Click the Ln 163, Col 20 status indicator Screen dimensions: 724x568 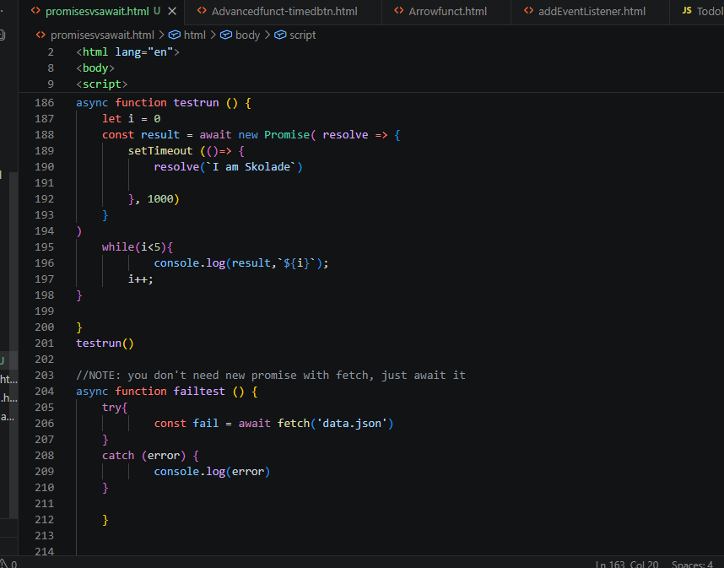(x=627, y=564)
